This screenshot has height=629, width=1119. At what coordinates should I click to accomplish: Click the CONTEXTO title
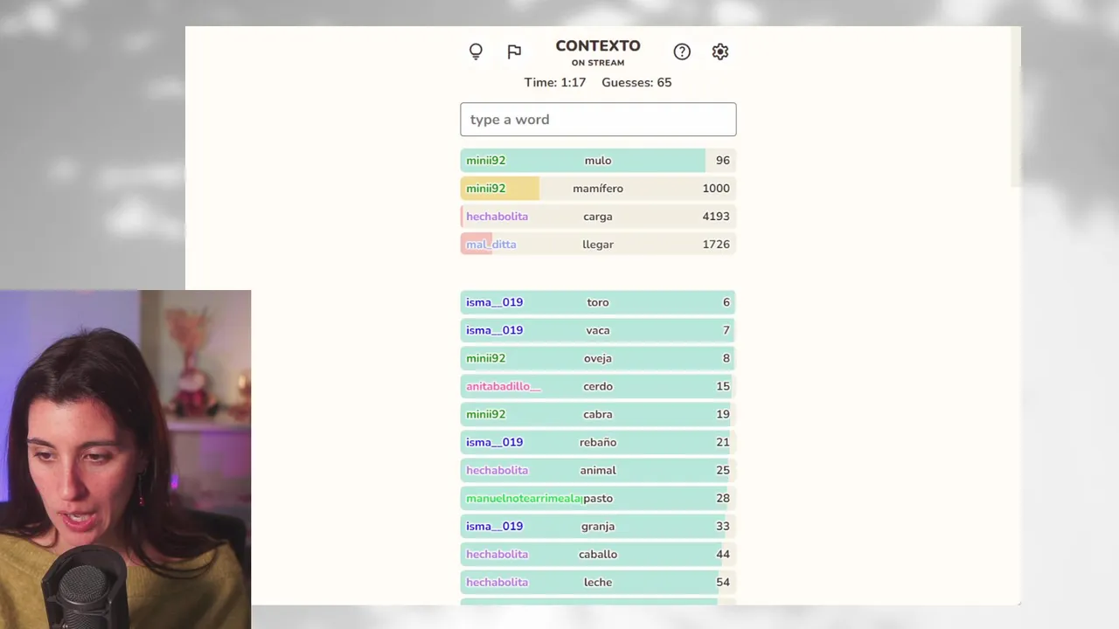tap(598, 46)
